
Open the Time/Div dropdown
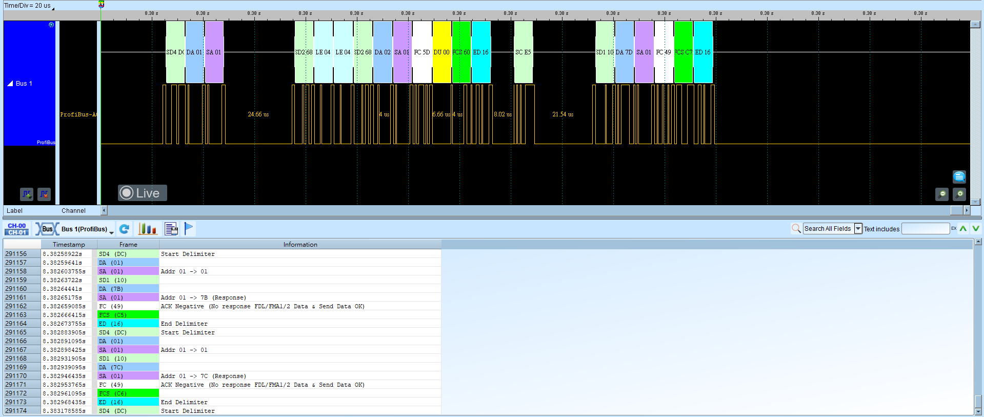53,8
